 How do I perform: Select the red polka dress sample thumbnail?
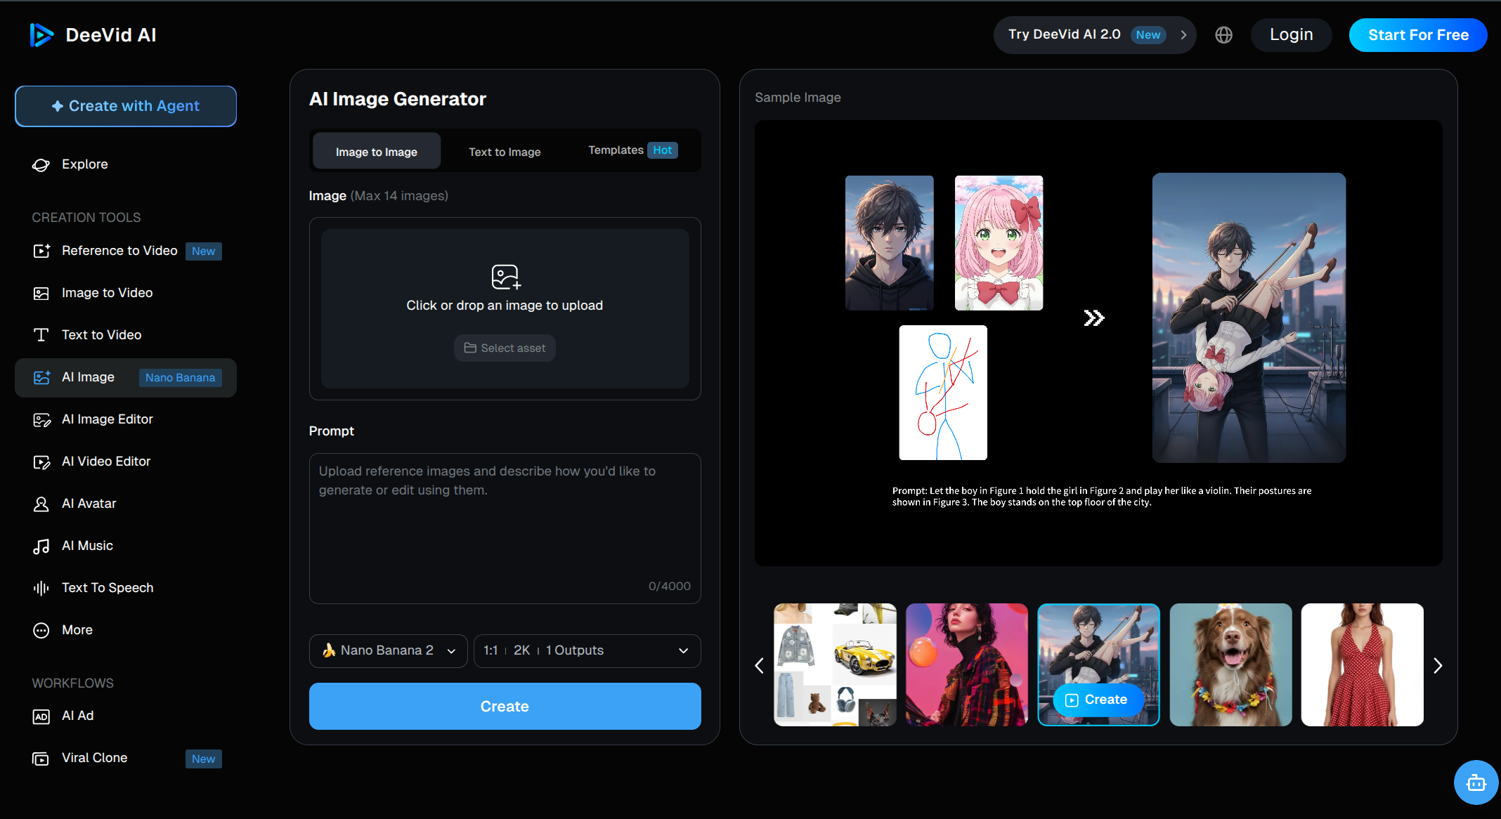[x=1362, y=664]
